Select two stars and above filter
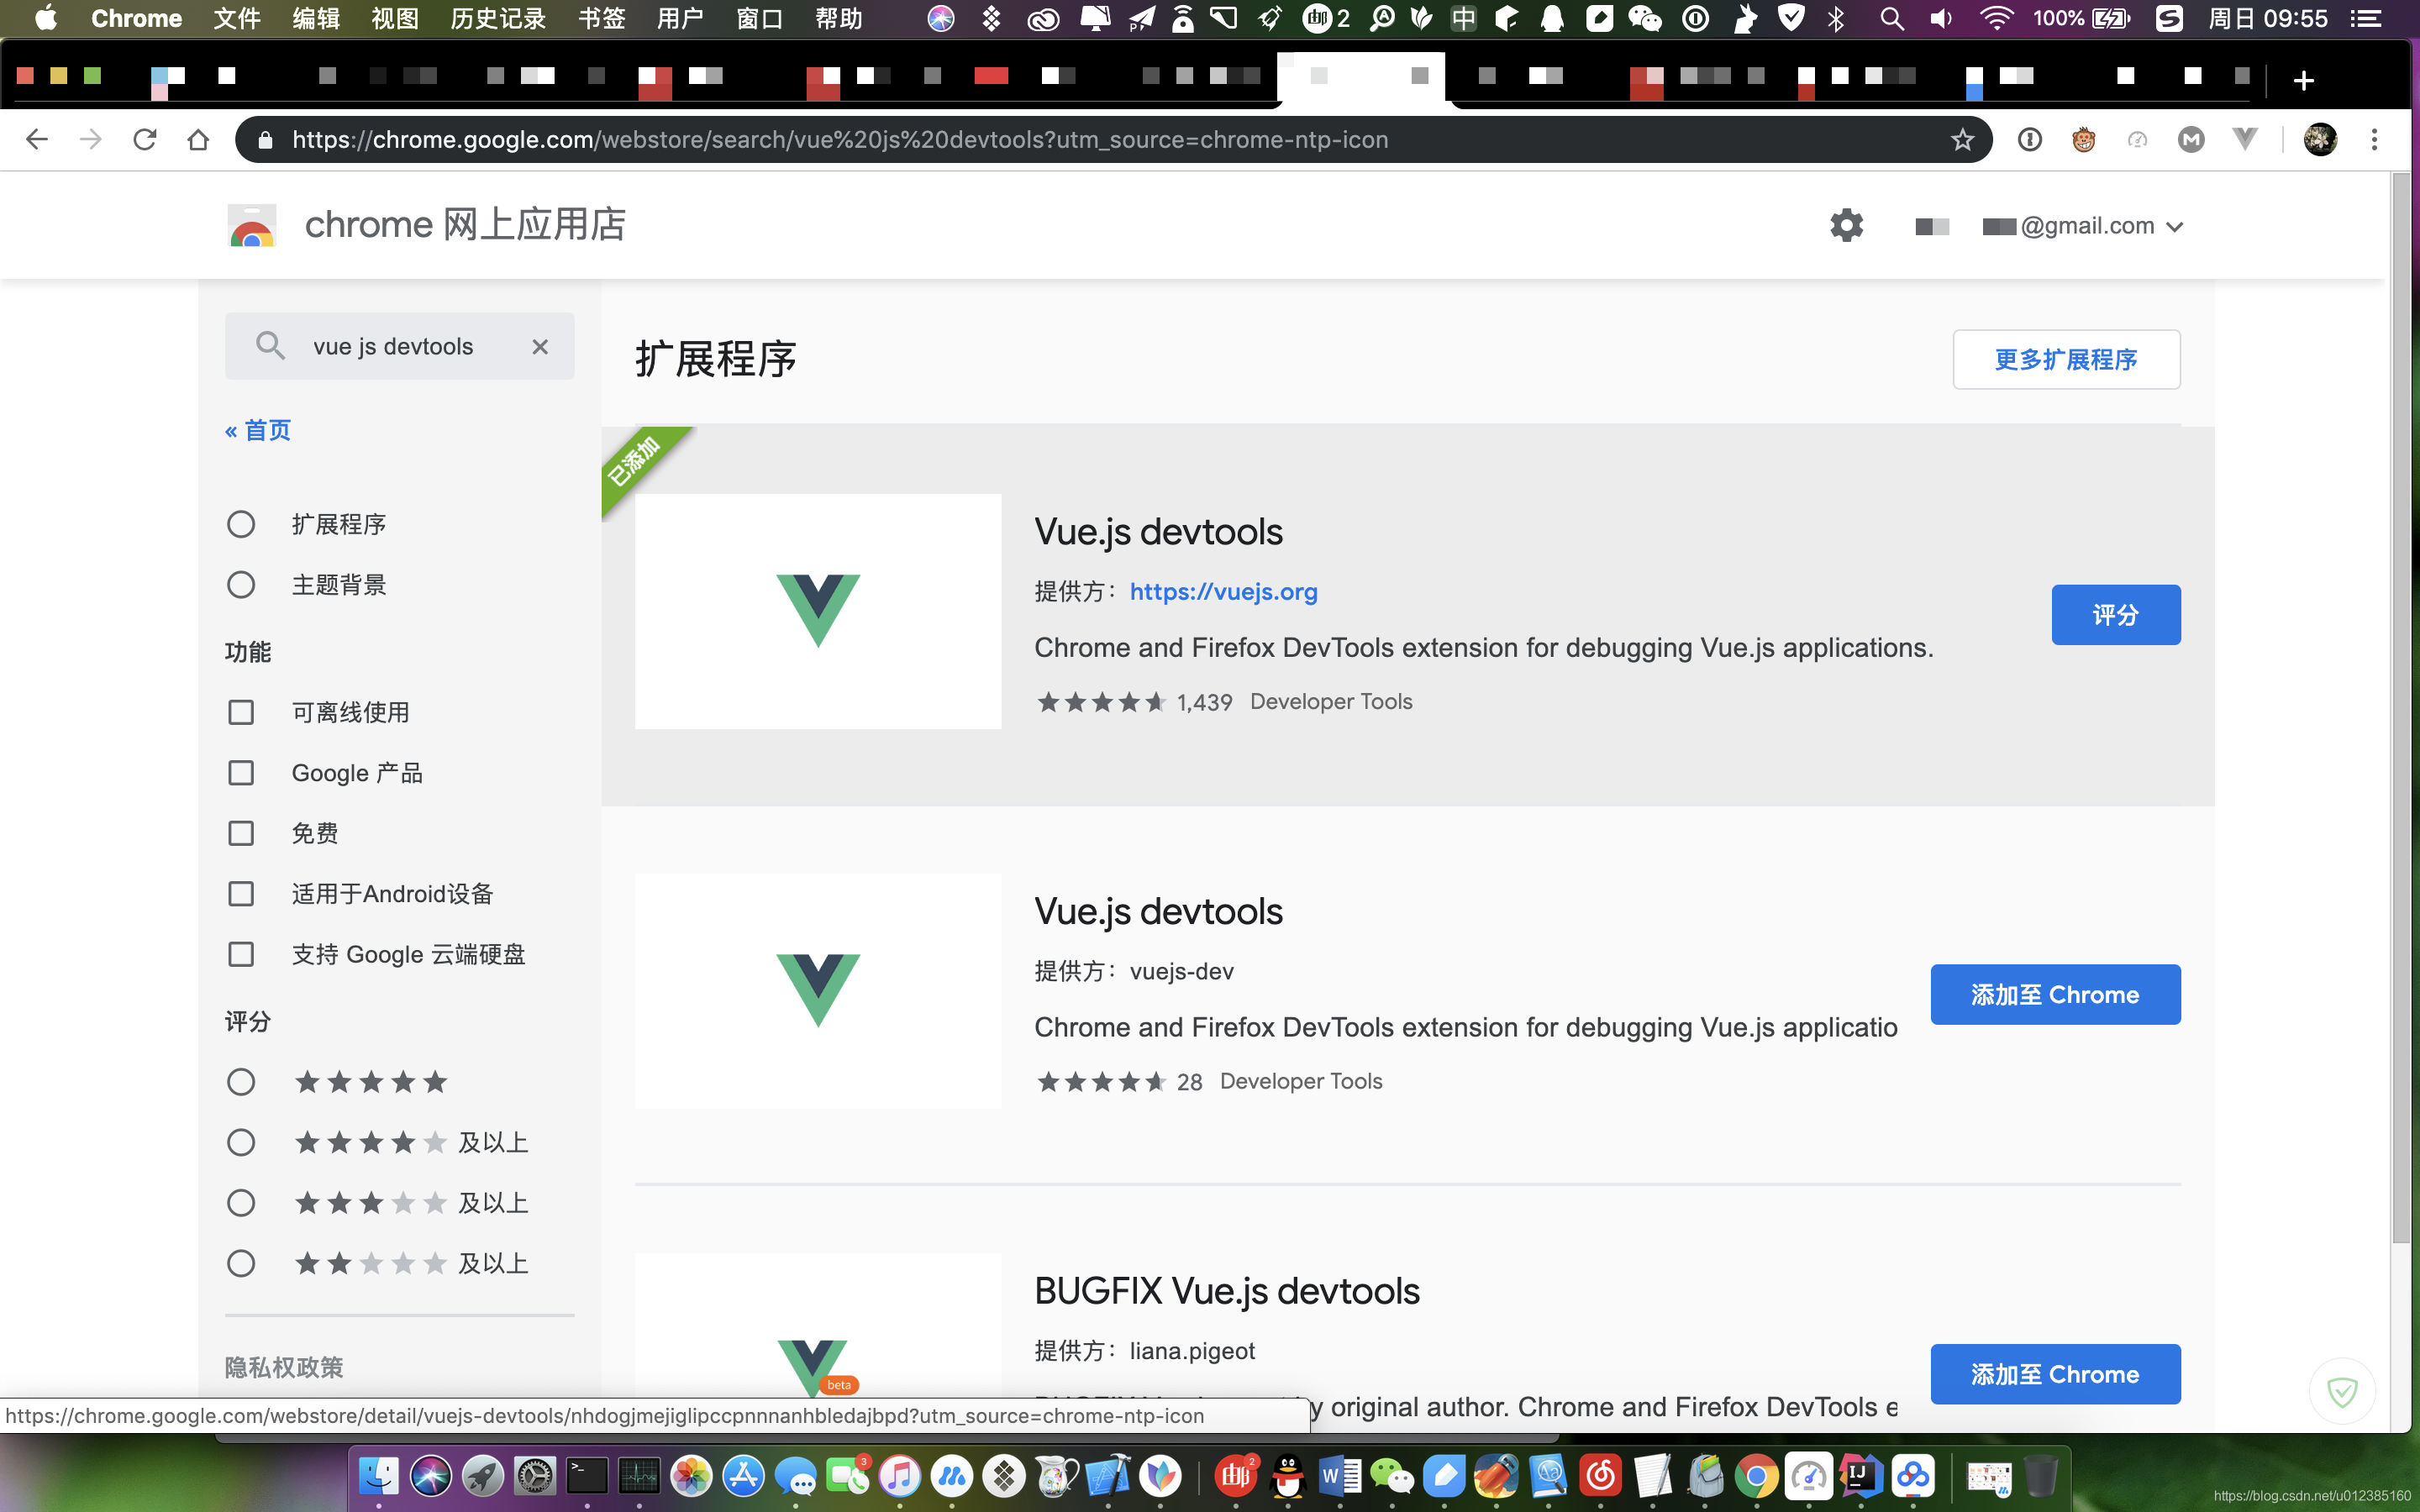Screen dimensions: 2420x1512 click(x=241, y=1264)
